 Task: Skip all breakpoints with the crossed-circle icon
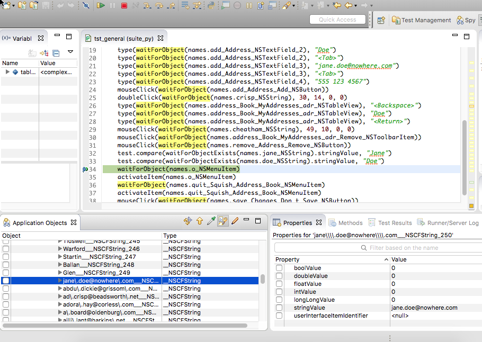coord(86,5)
